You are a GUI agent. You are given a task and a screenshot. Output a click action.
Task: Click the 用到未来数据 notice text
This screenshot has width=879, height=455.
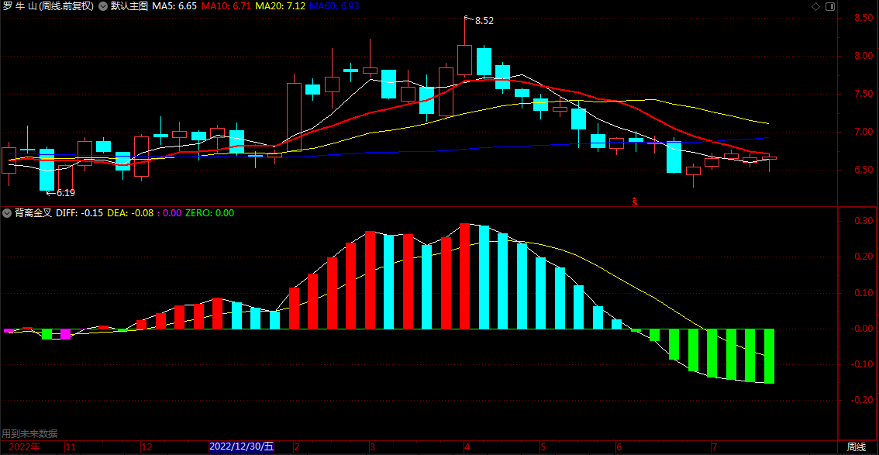[x=29, y=434]
